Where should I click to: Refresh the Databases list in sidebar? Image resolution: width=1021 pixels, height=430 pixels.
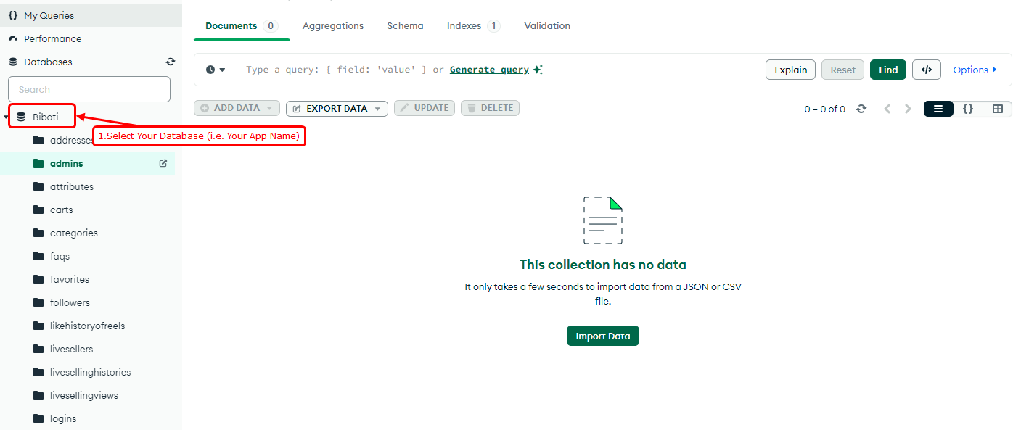pyautogui.click(x=170, y=62)
